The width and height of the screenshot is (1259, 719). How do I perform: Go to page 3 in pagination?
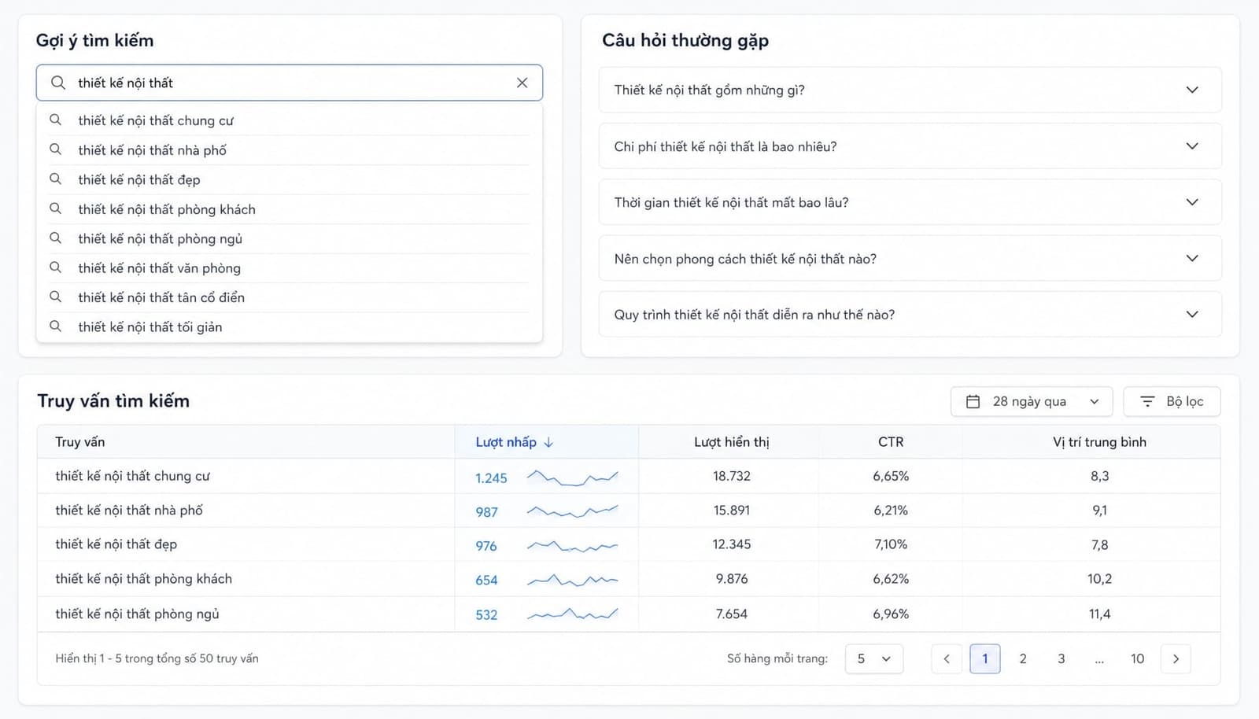[x=1061, y=658]
